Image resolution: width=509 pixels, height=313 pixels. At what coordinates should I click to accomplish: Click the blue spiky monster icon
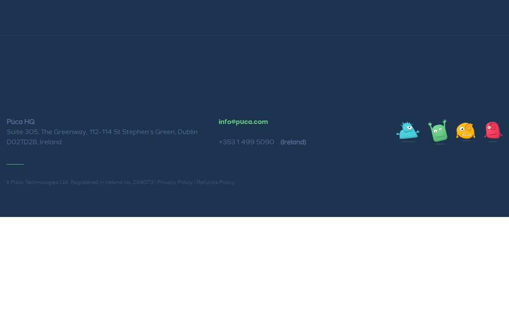(408, 132)
